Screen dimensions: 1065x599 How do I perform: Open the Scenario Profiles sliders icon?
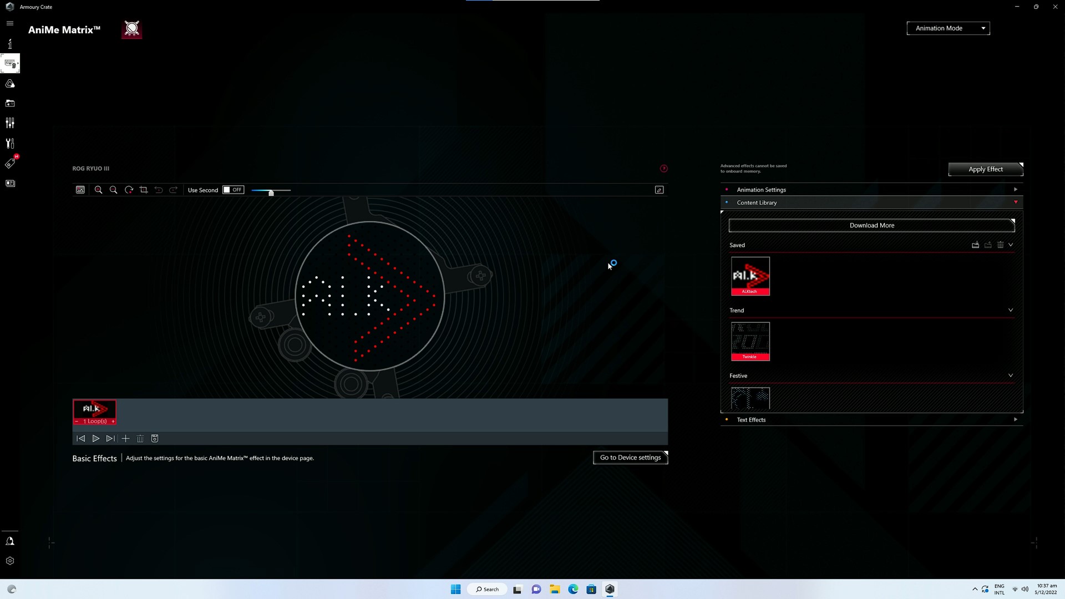click(10, 123)
